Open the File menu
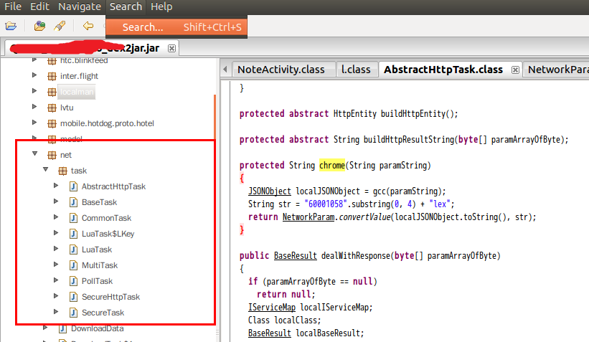 (13, 6)
